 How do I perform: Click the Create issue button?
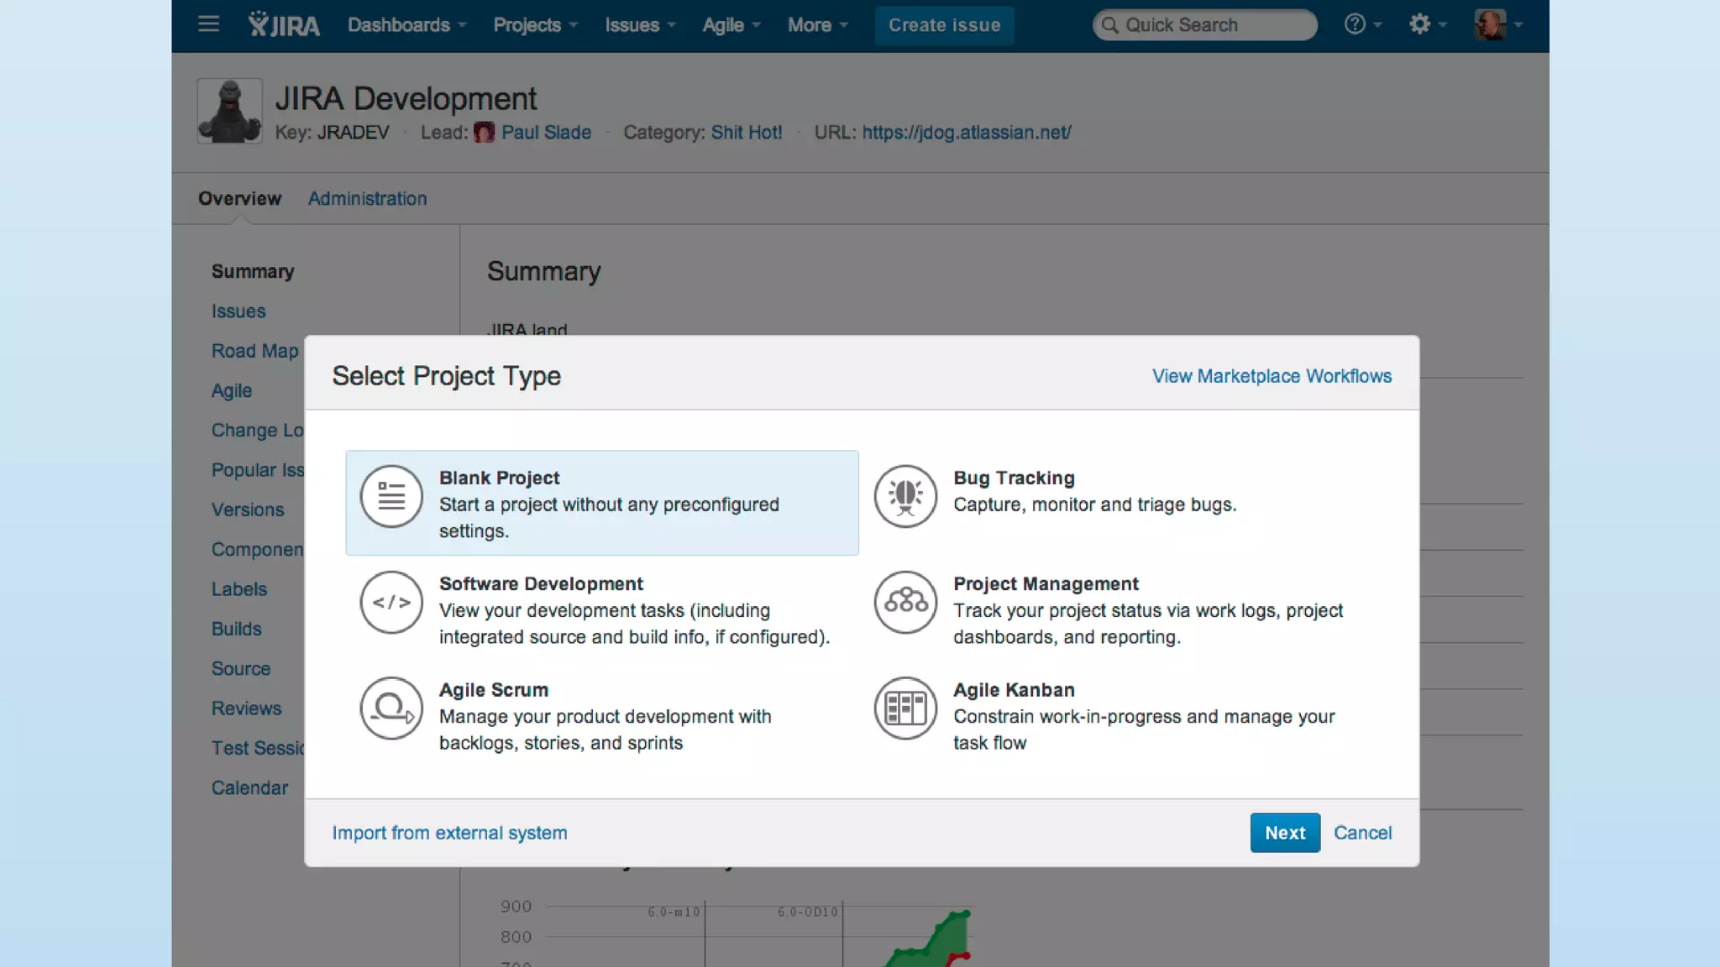944,25
